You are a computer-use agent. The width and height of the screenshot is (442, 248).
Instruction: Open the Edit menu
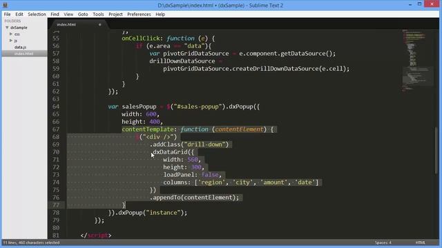tap(19, 14)
